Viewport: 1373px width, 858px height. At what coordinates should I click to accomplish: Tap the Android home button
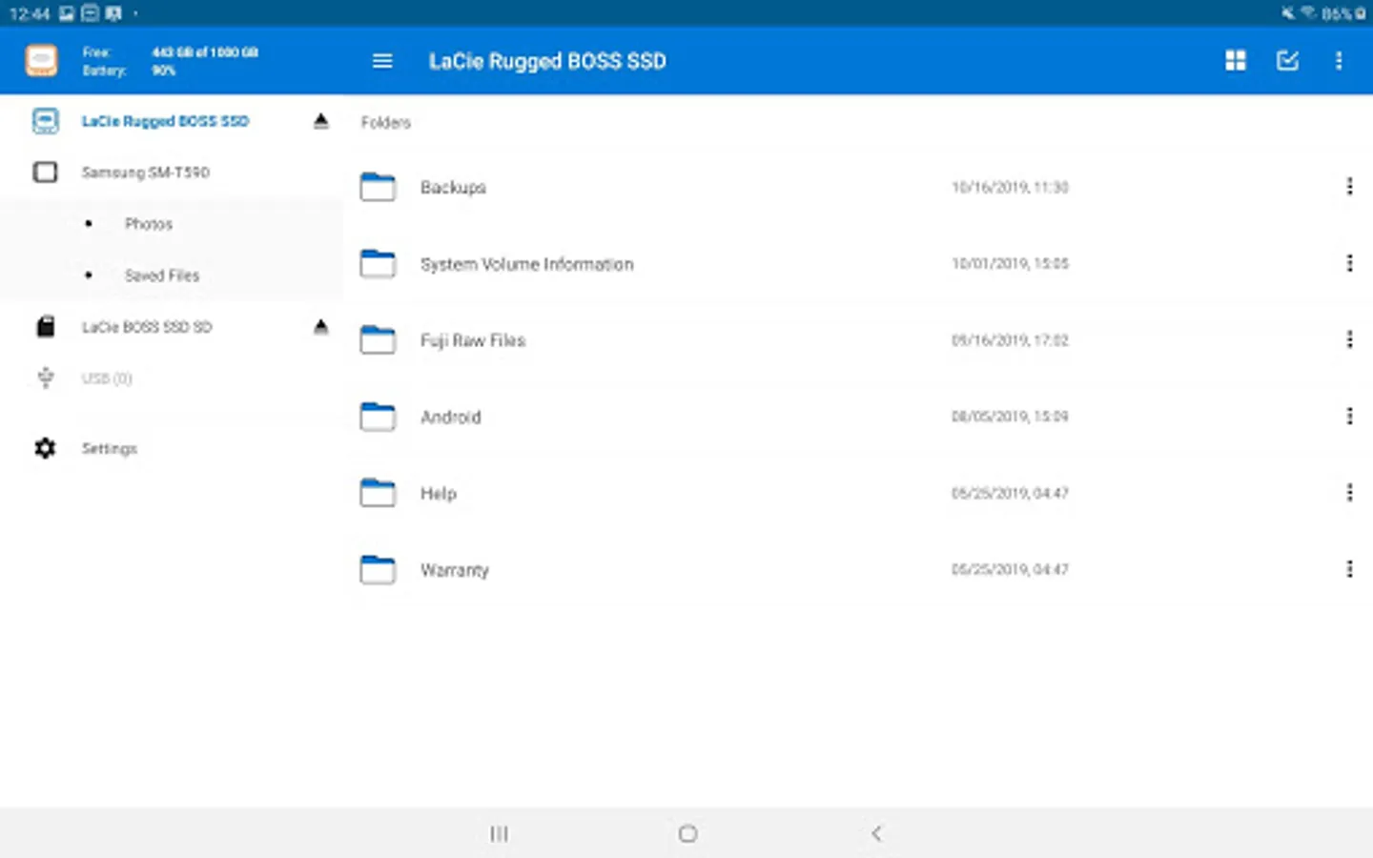(687, 834)
